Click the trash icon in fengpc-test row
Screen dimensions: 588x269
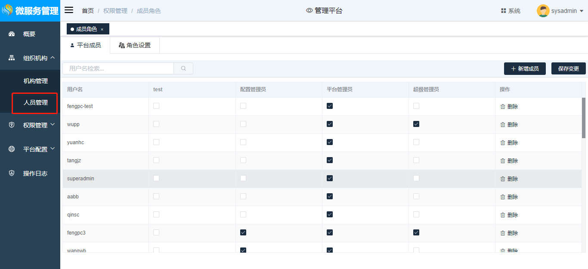(x=502, y=107)
